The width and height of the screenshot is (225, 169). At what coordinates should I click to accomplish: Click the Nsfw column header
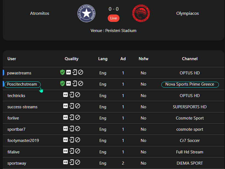pos(144,59)
